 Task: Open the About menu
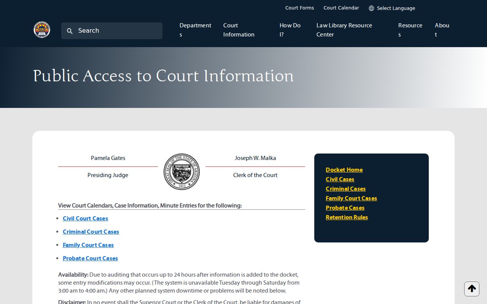(x=442, y=30)
